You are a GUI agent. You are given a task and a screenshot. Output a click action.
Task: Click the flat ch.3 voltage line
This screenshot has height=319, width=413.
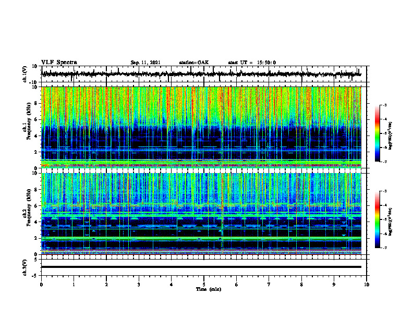point(201,267)
